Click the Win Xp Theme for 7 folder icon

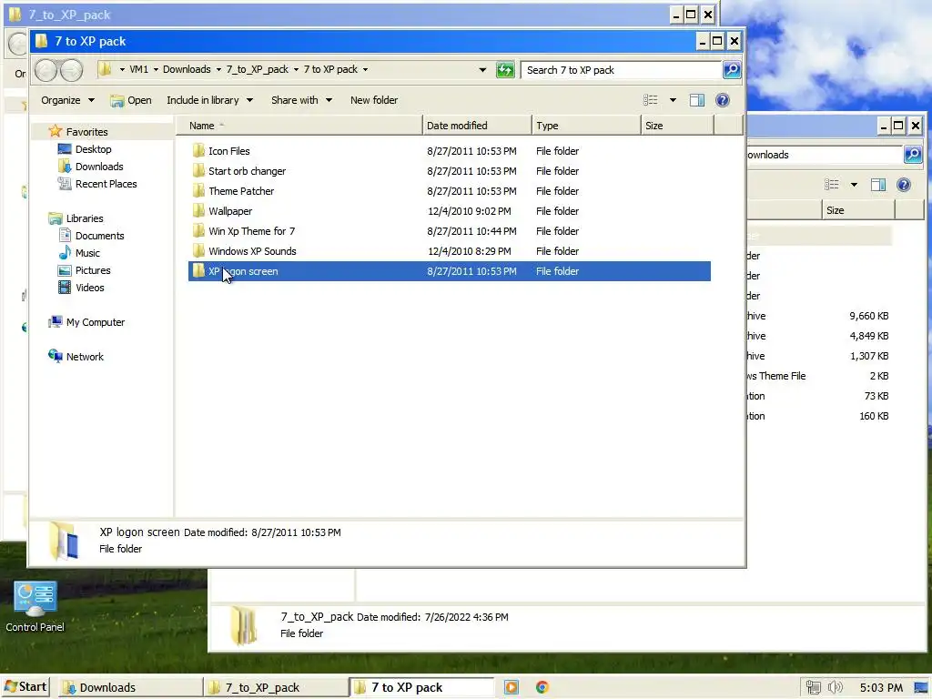tap(198, 230)
